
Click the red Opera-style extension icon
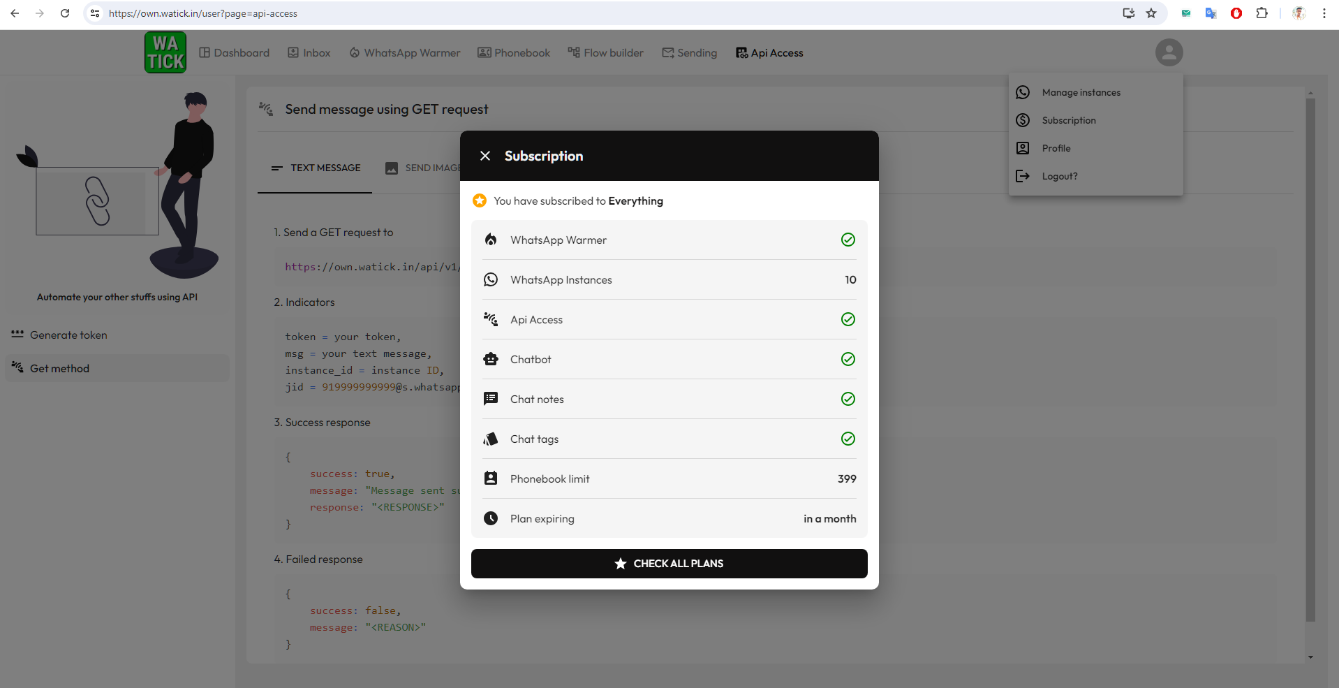(1236, 13)
